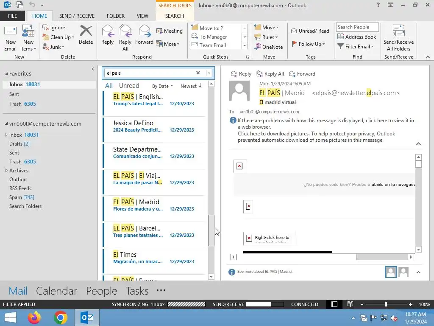Send message to OneNote
434x326 pixels.
click(269, 47)
